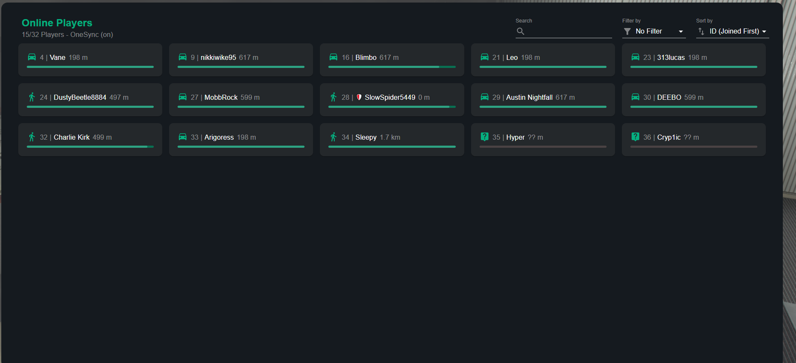Click the walking icon beside DustyBeetle8884

pyautogui.click(x=32, y=97)
